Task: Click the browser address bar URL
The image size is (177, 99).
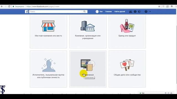Action: coord(43,6)
